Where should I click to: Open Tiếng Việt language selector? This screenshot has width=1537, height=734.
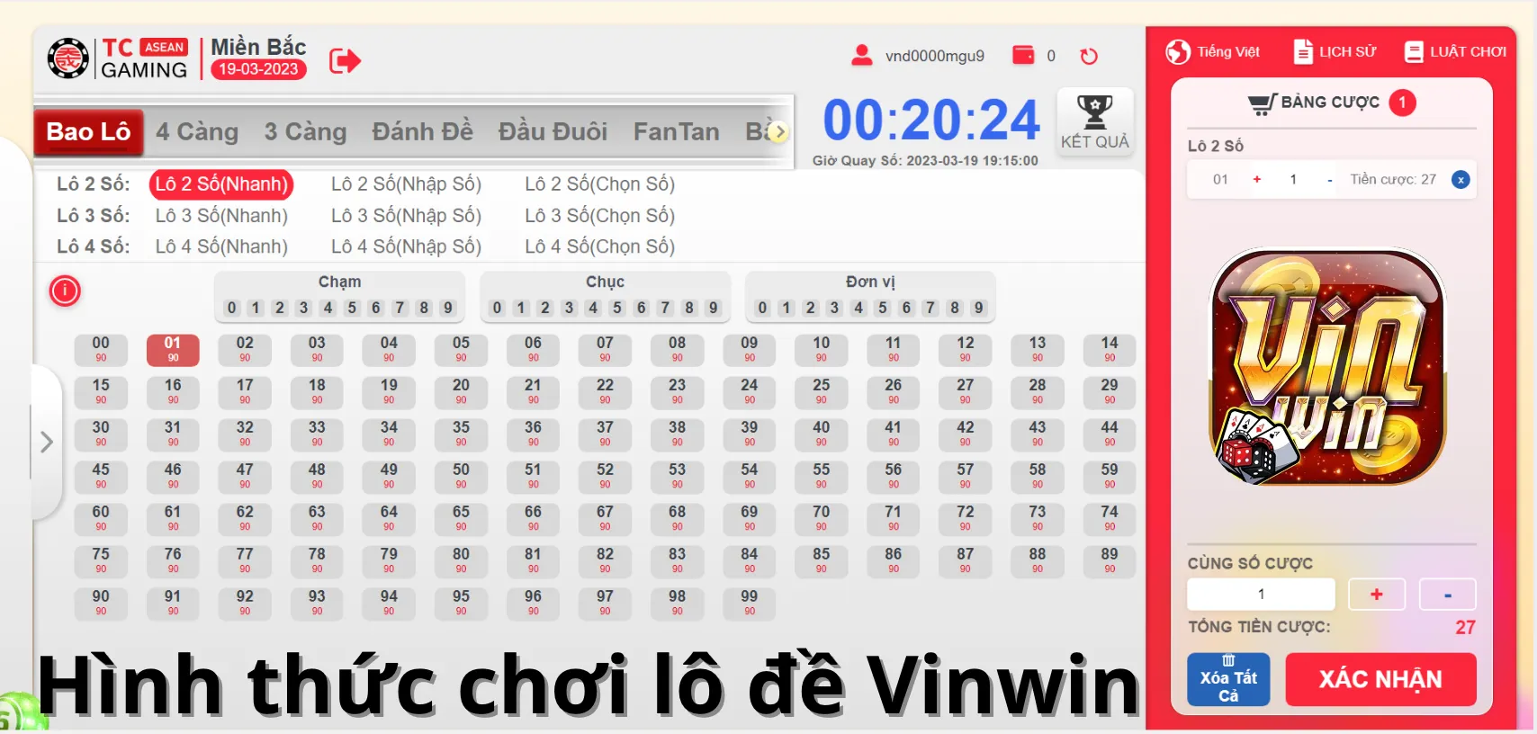[x=1212, y=52]
